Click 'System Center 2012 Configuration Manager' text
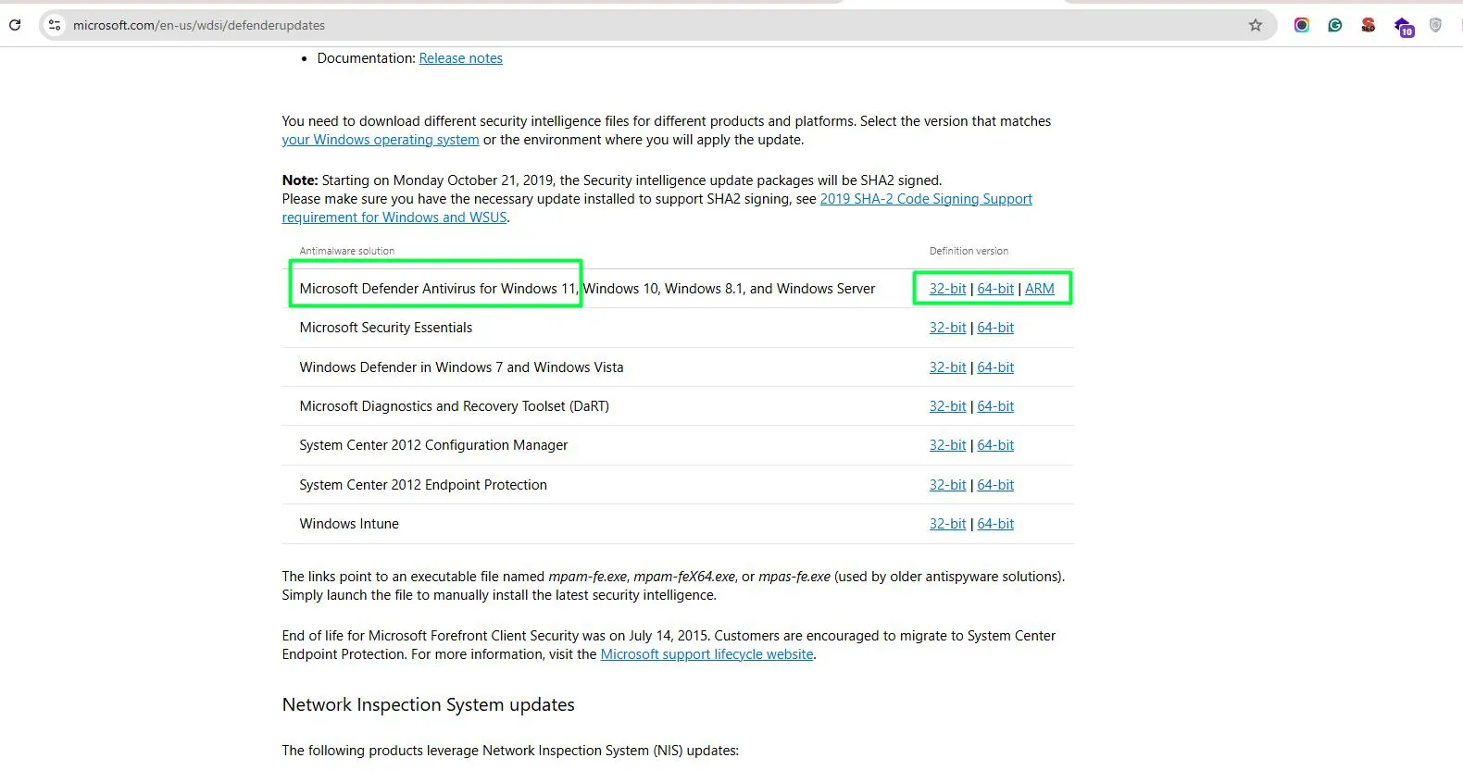This screenshot has width=1463, height=783. pyautogui.click(x=433, y=445)
